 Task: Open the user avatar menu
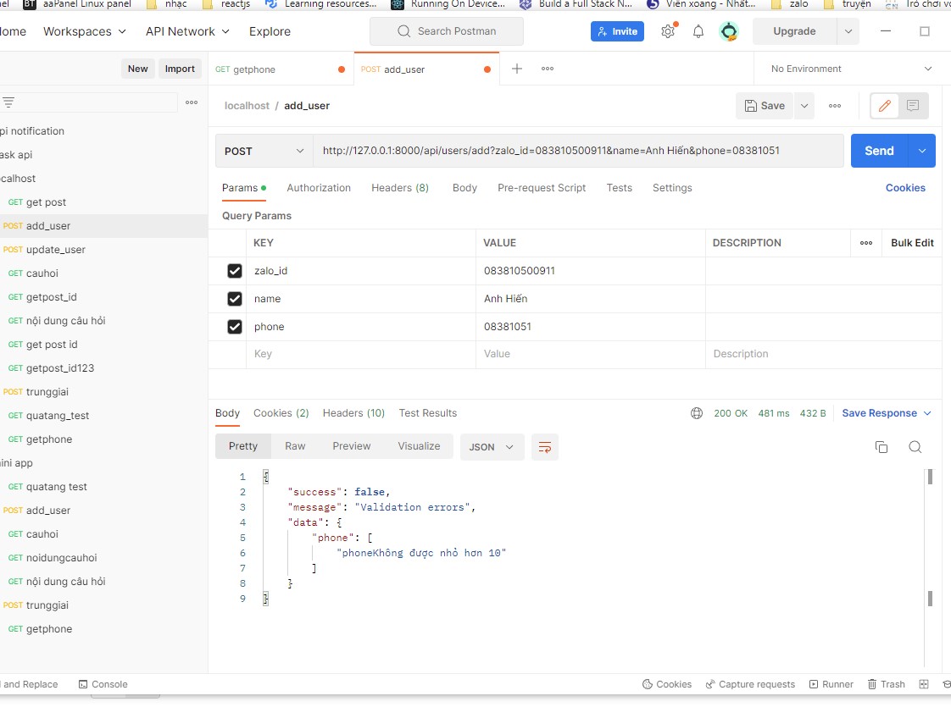click(728, 31)
